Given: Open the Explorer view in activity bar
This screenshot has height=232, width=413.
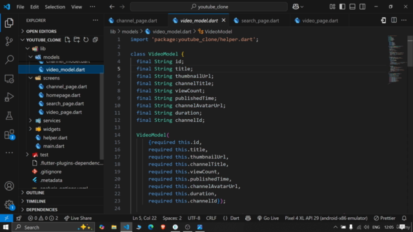Looking at the screenshot, I should pos(9,23).
